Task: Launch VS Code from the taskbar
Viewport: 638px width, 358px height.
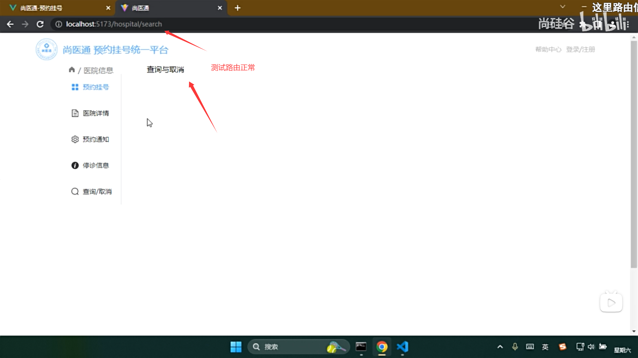Action: point(402,347)
